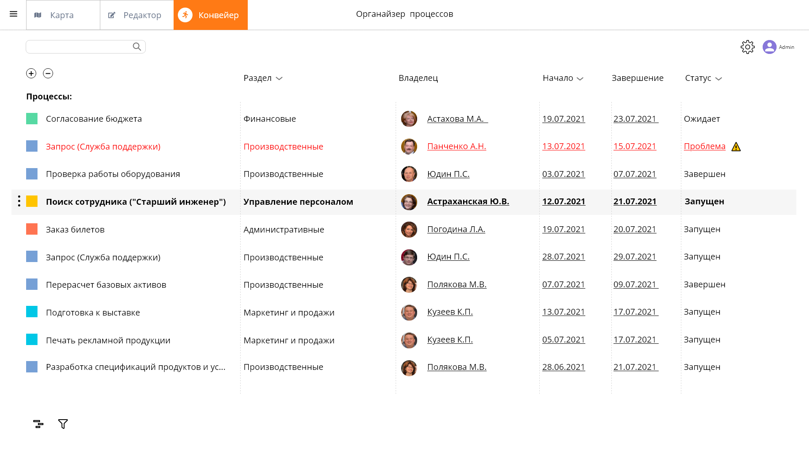
Task: Expand the Начало column dropdown
Action: coord(580,79)
